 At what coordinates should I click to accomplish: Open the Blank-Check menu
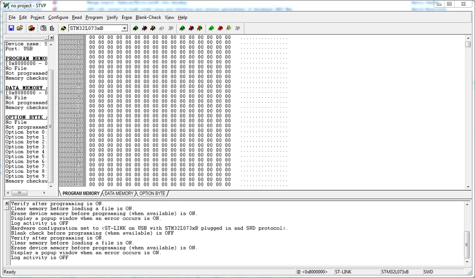coord(148,18)
